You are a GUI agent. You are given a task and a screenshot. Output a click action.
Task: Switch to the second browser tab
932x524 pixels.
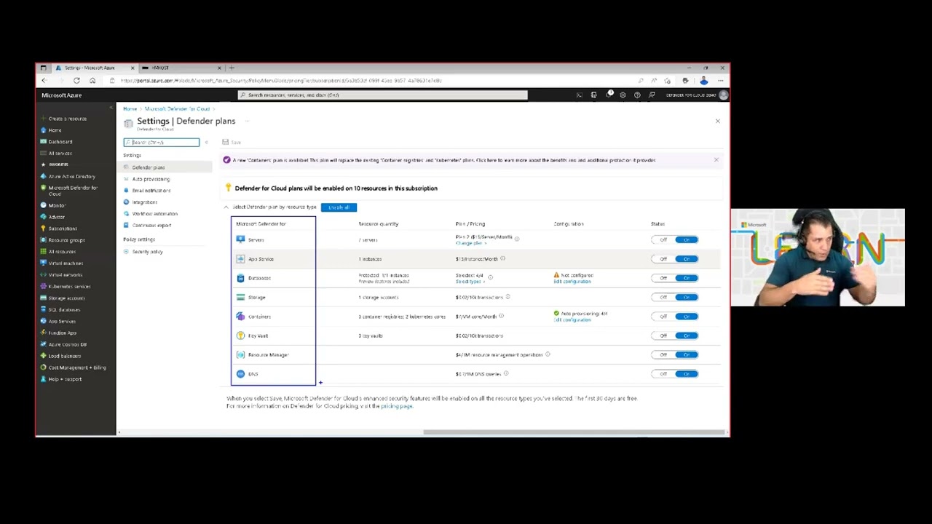click(x=181, y=68)
